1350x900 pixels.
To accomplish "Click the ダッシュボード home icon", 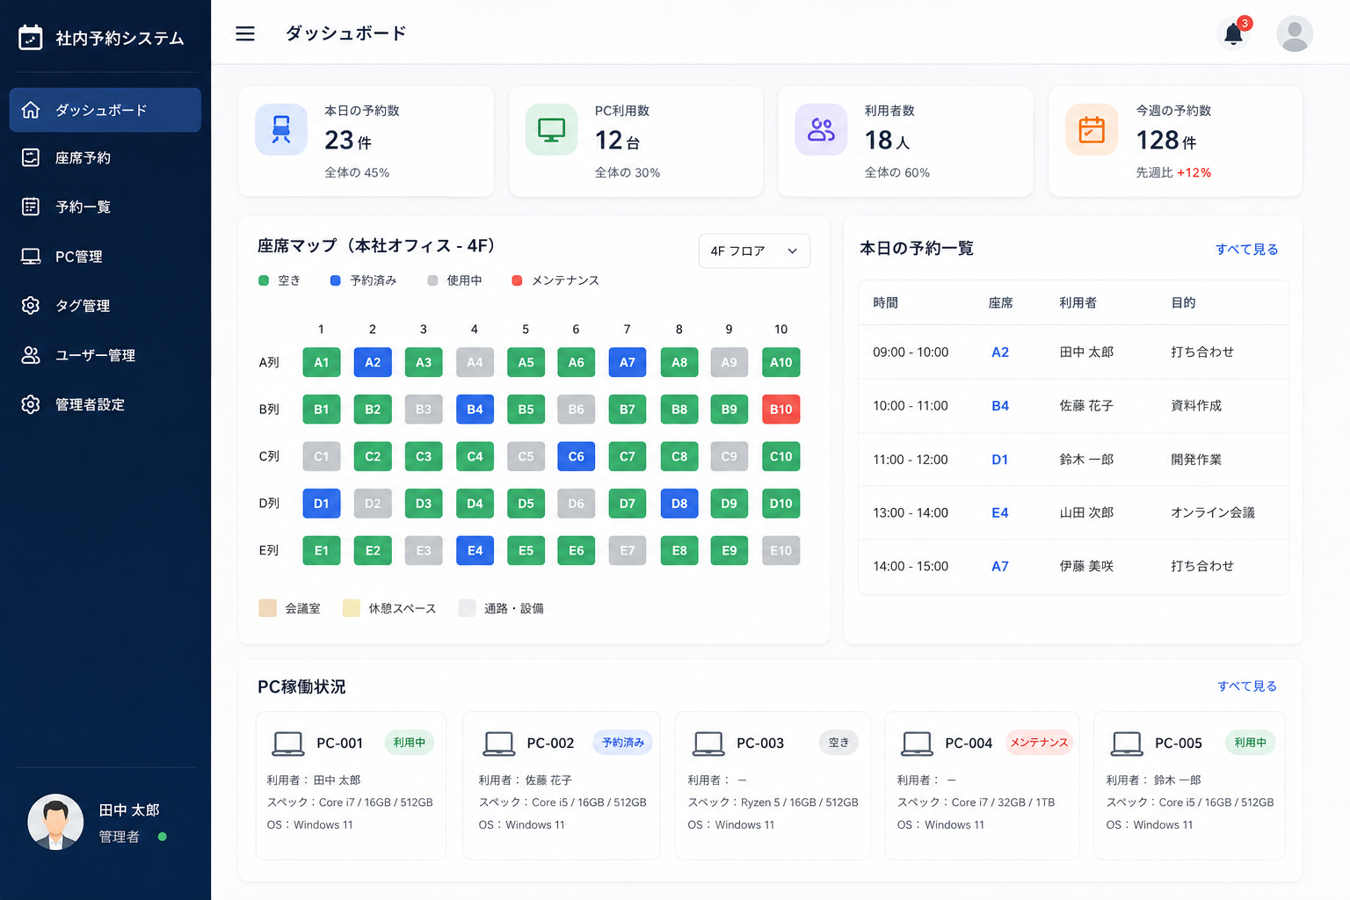I will click(31, 110).
